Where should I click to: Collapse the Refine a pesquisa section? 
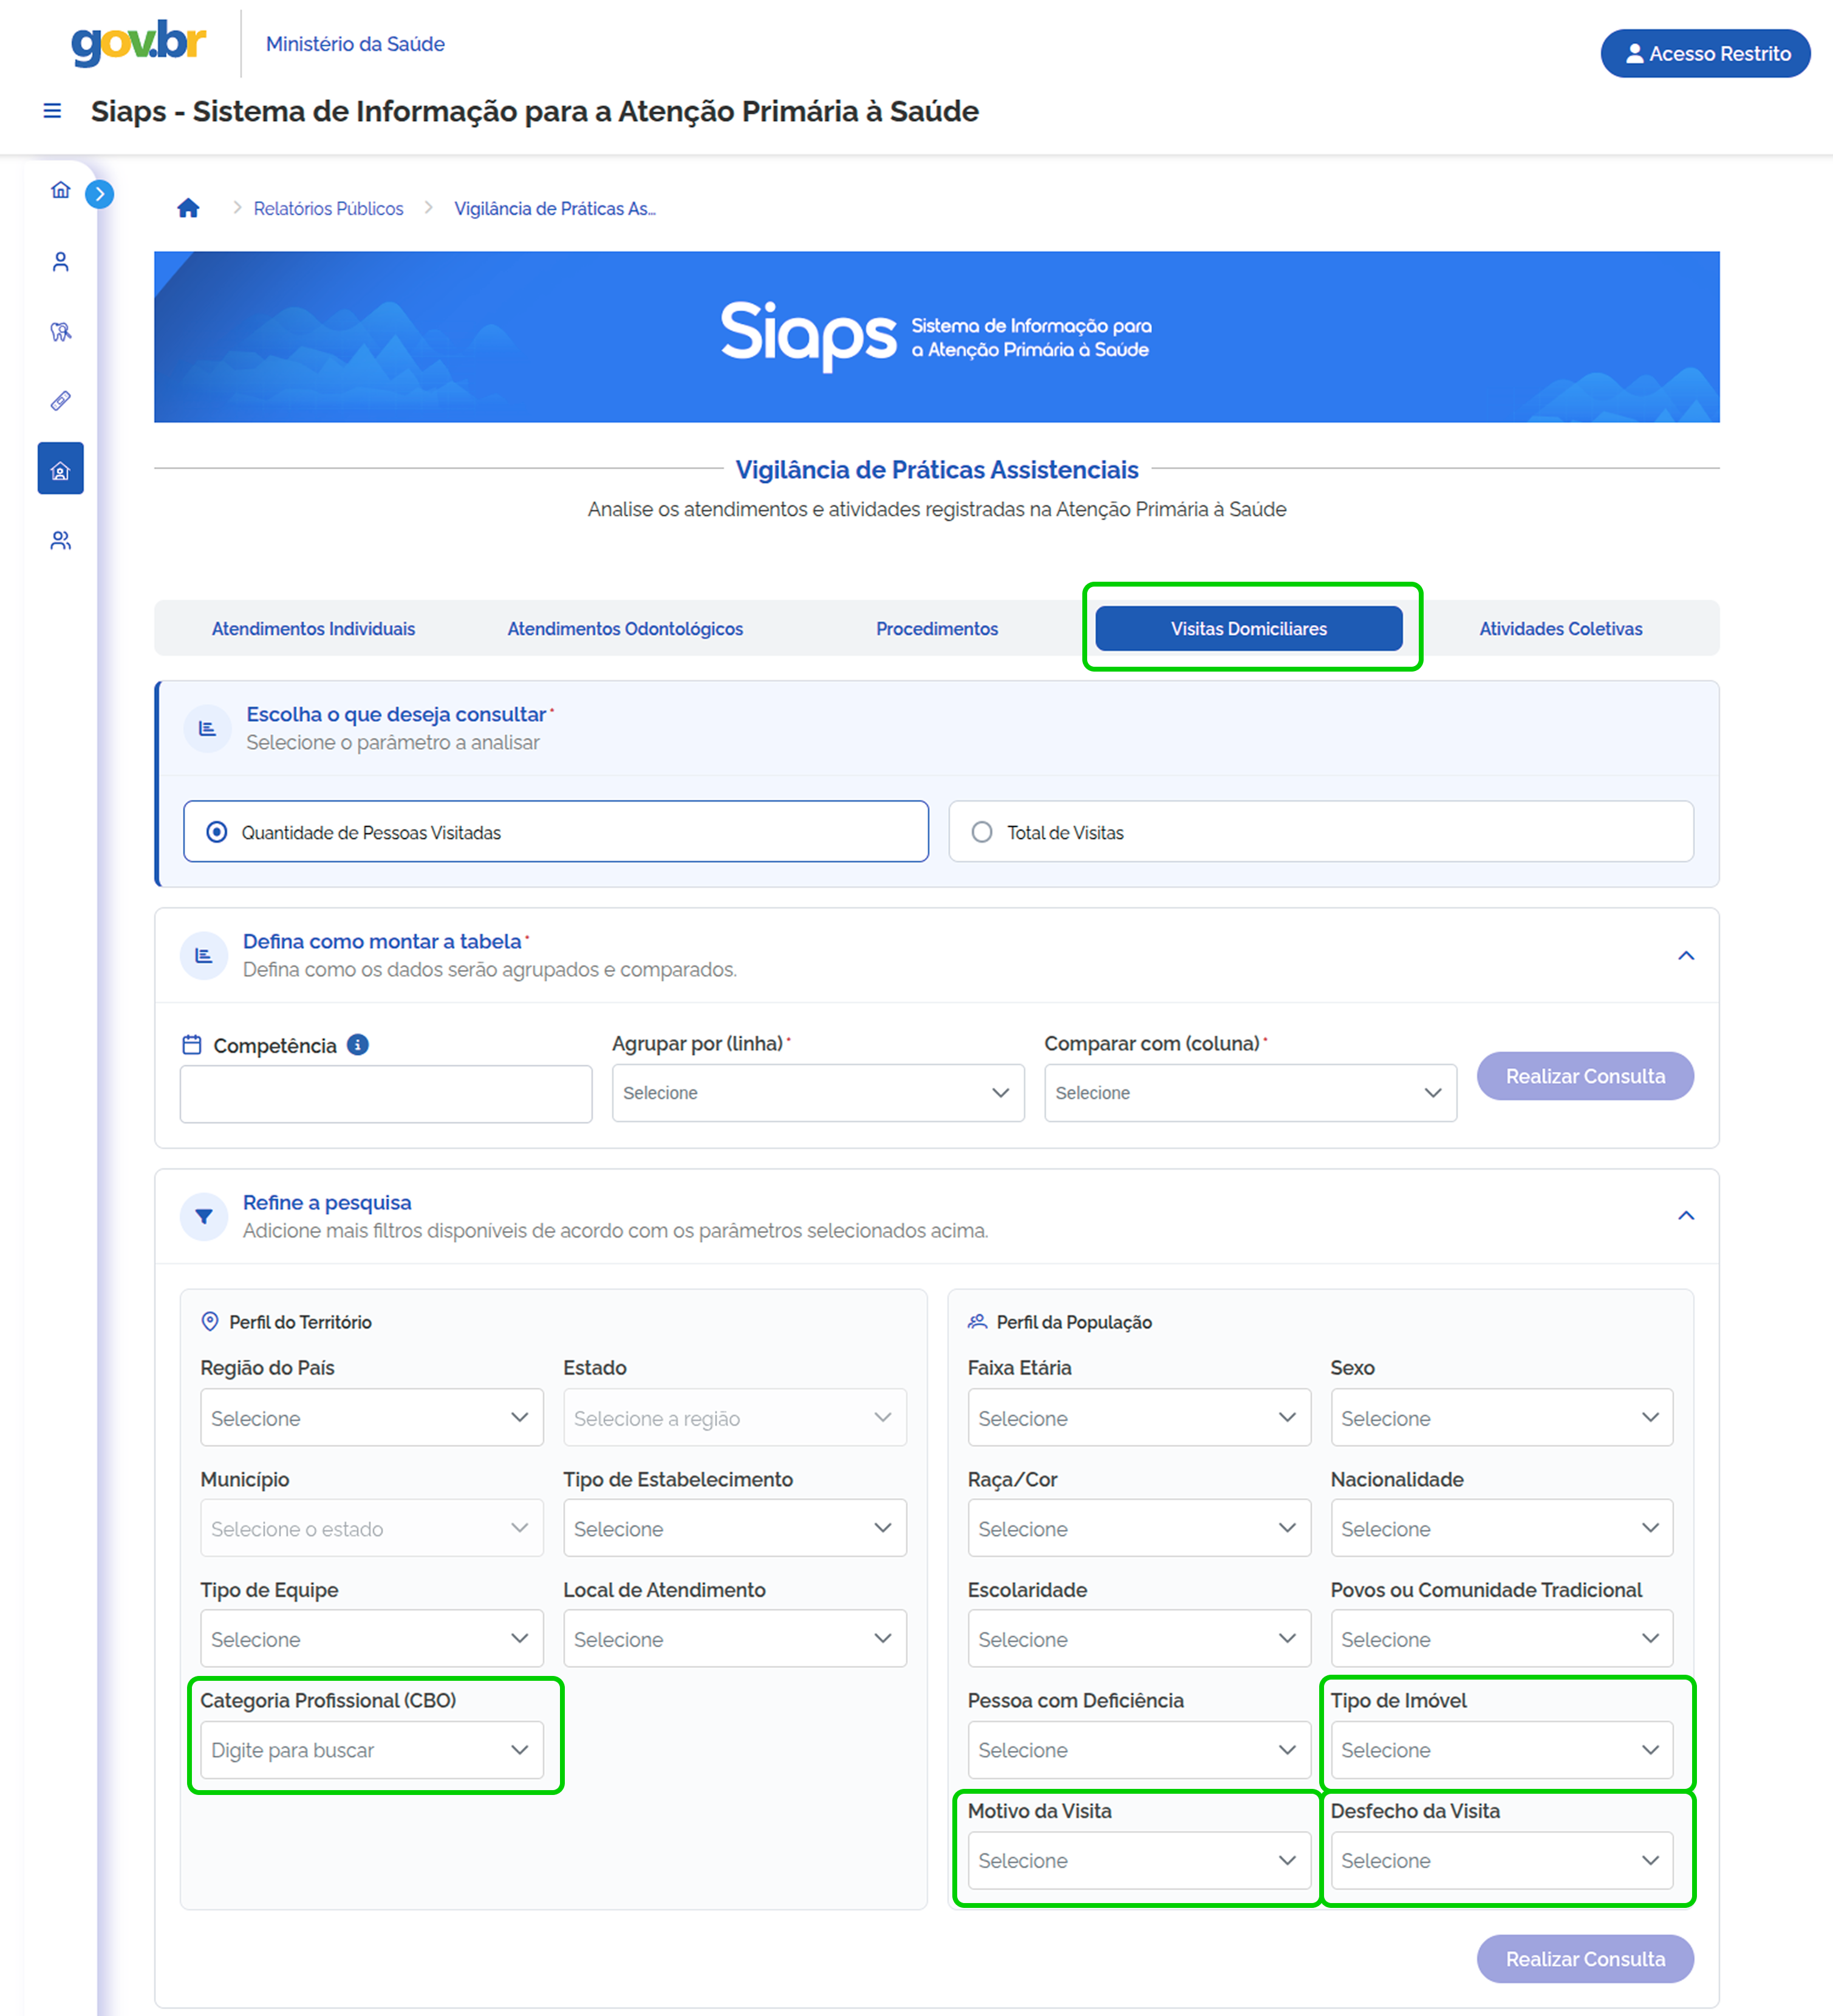(1686, 1216)
